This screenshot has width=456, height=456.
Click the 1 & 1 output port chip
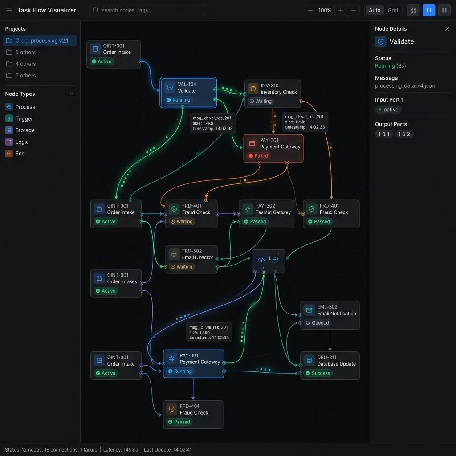(383, 134)
